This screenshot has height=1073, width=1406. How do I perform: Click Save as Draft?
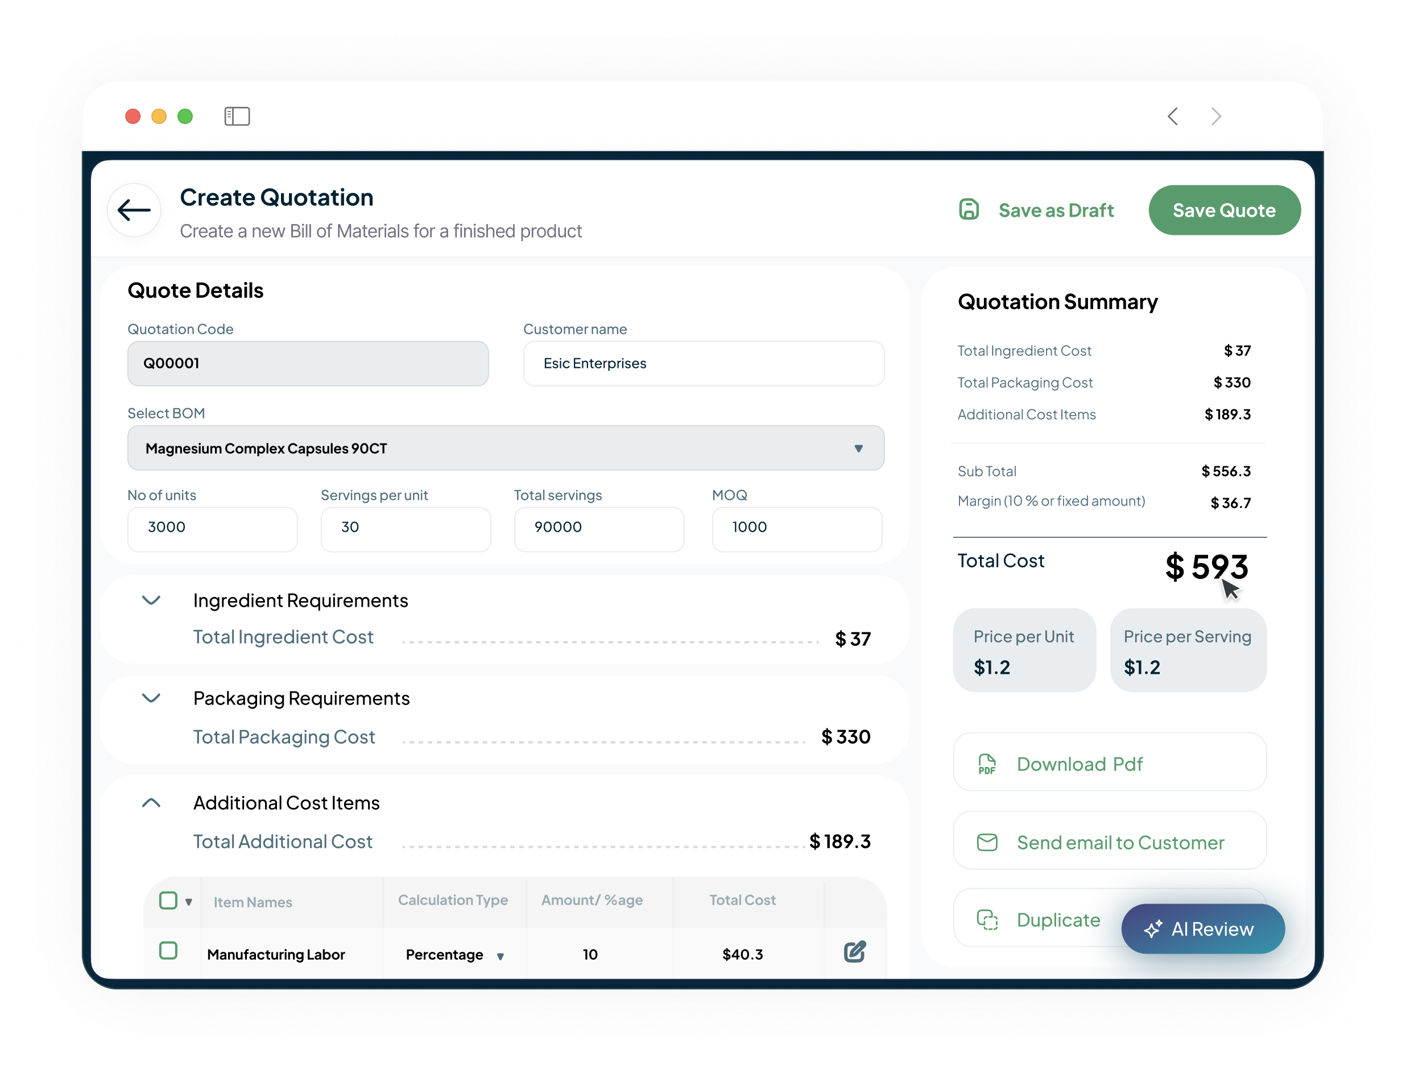(1056, 209)
